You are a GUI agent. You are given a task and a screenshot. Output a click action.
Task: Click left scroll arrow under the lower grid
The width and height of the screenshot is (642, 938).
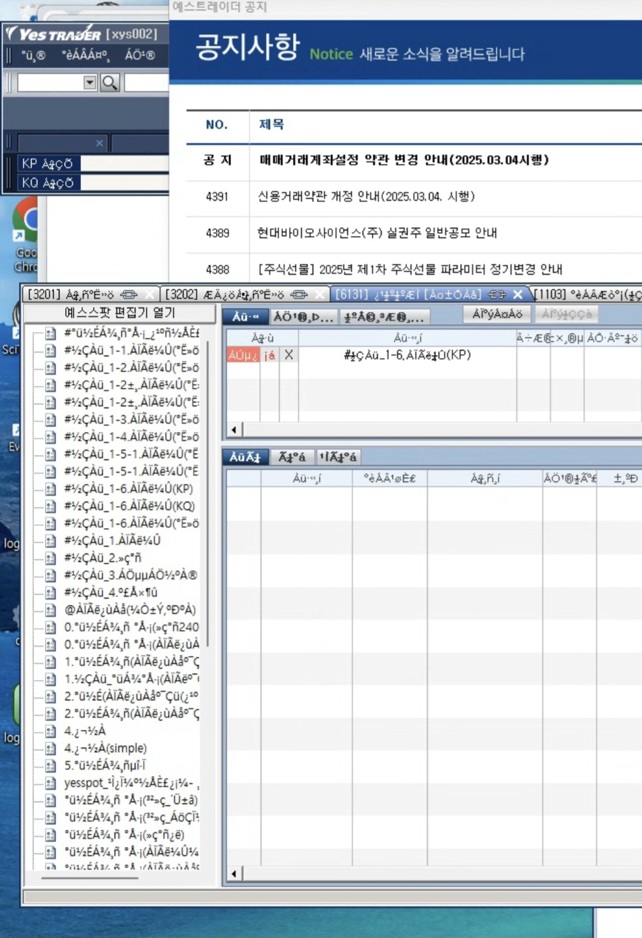(234, 874)
